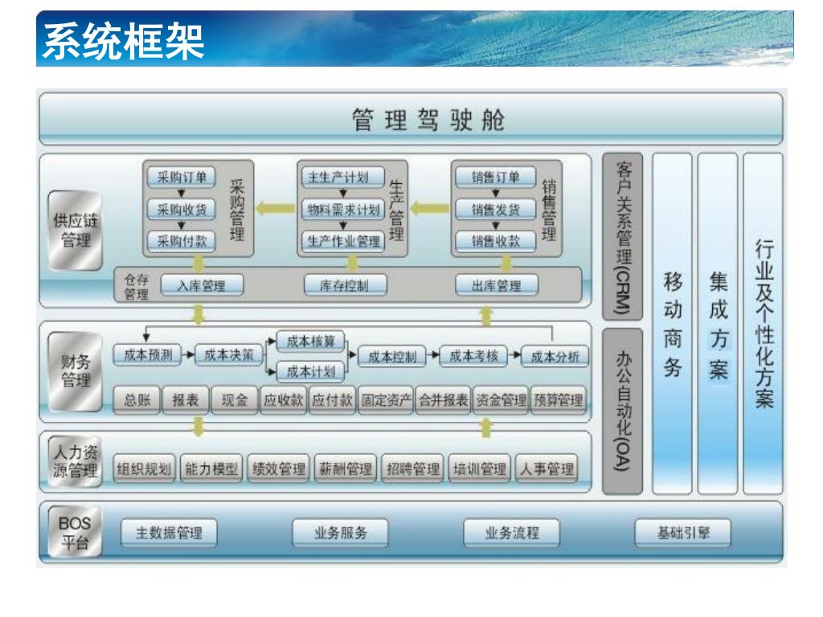Open the 合并报表 box

click(444, 400)
